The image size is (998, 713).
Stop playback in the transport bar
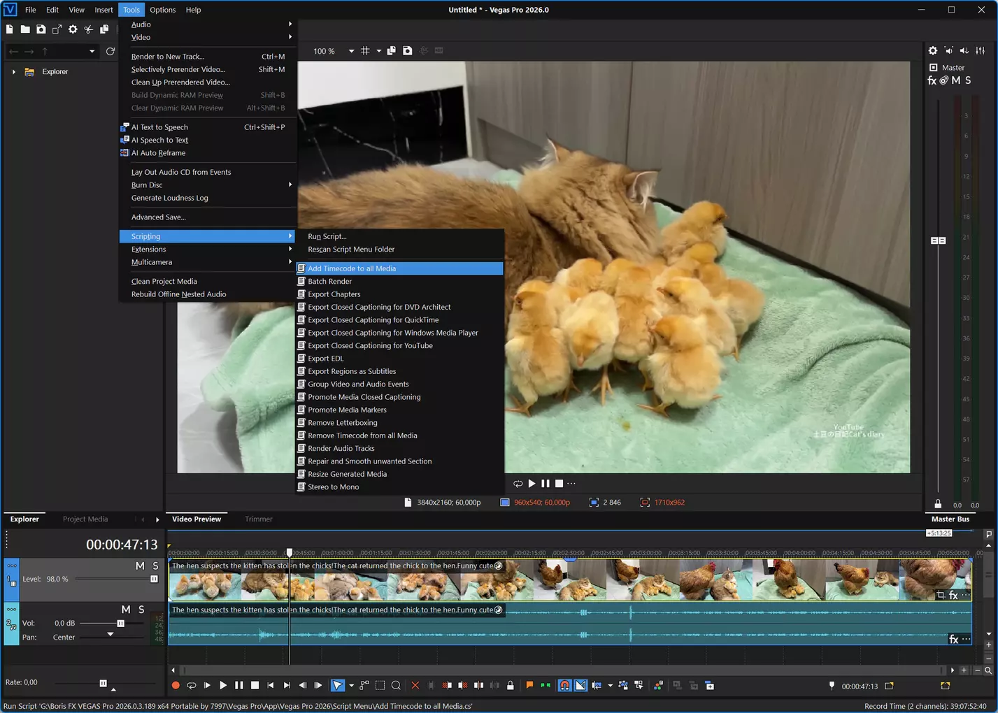click(255, 686)
